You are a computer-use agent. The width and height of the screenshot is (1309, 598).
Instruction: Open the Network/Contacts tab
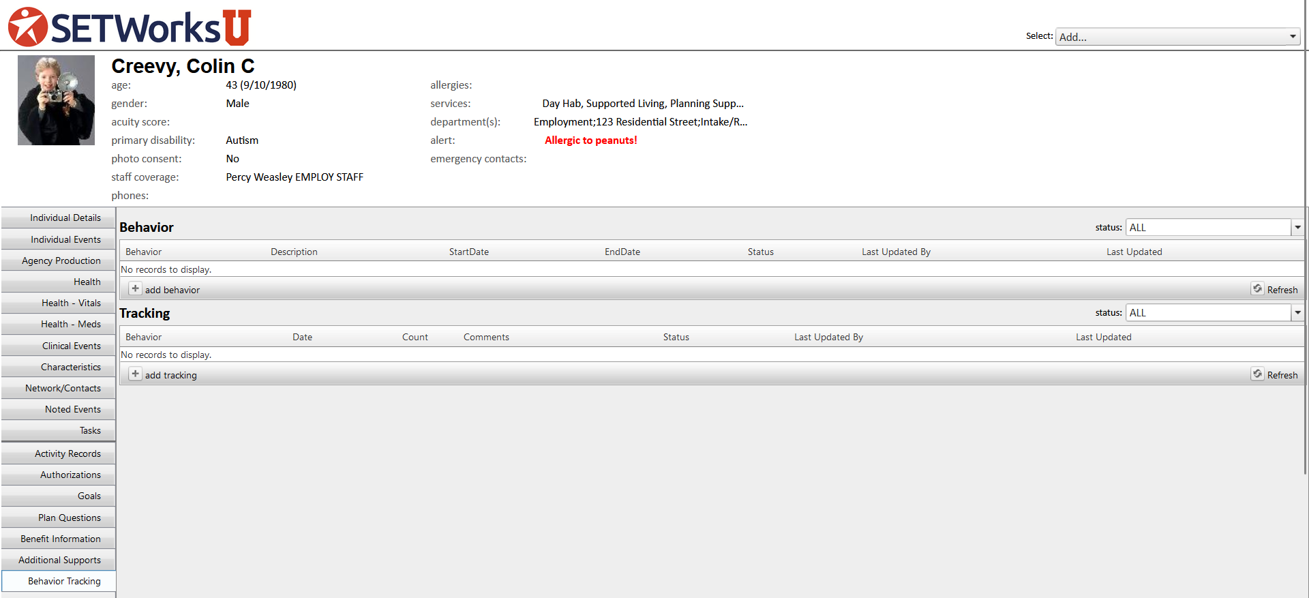tap(59, 388)
